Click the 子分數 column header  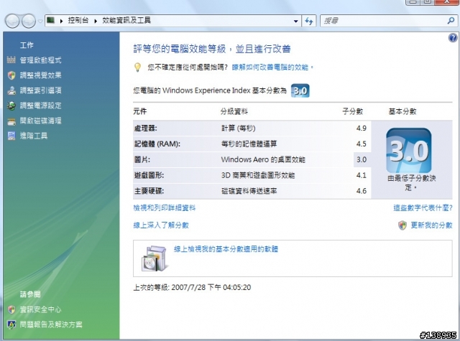353,111
